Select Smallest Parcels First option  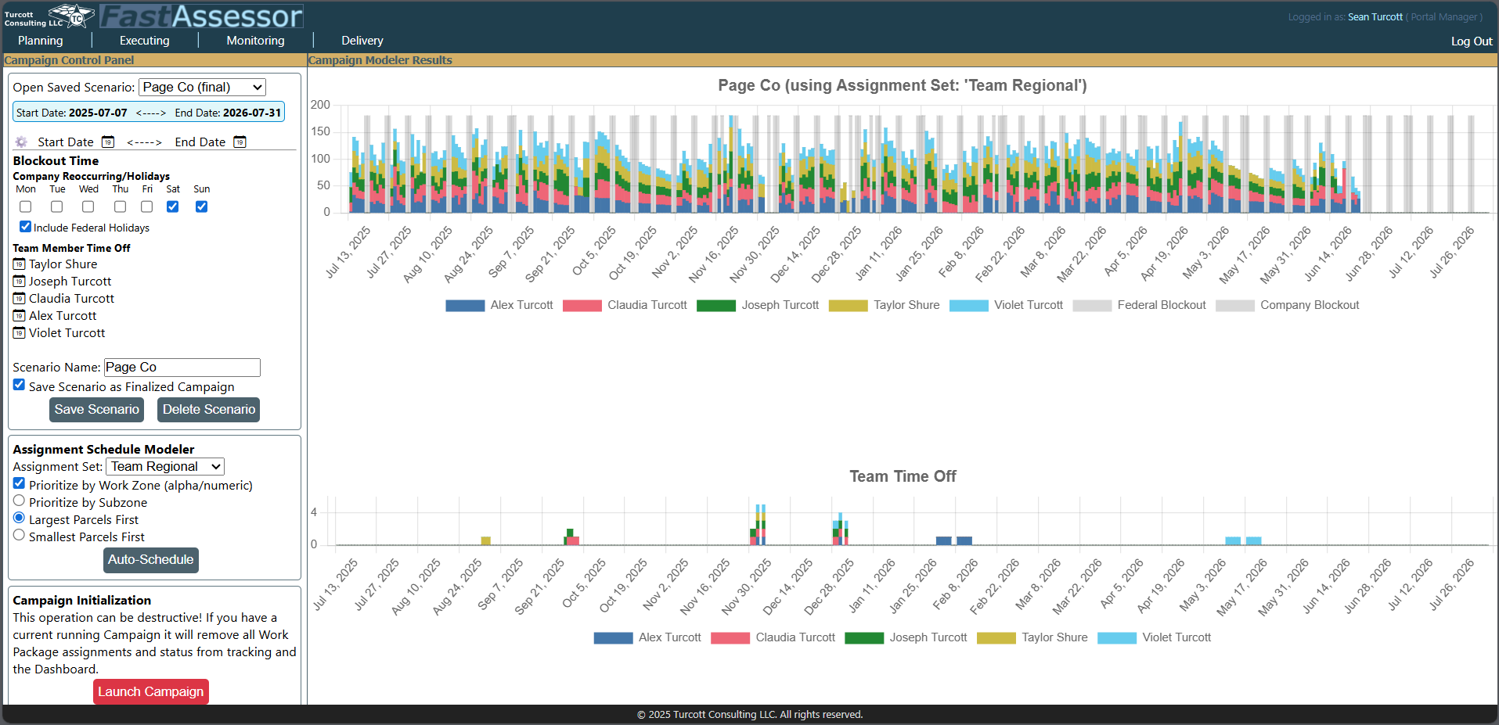click(19, 536)
